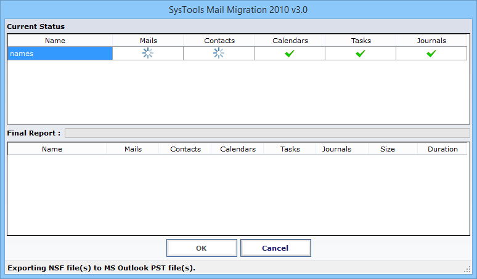The height and width of the screenshot is (279, 477).
Task: Click the Mails loading spinner for names
Action: [x=148, y=53]
